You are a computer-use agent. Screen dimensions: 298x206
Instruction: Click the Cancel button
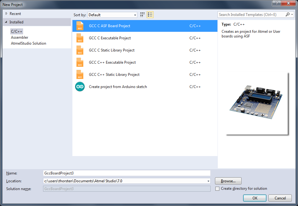pos(280,198)
